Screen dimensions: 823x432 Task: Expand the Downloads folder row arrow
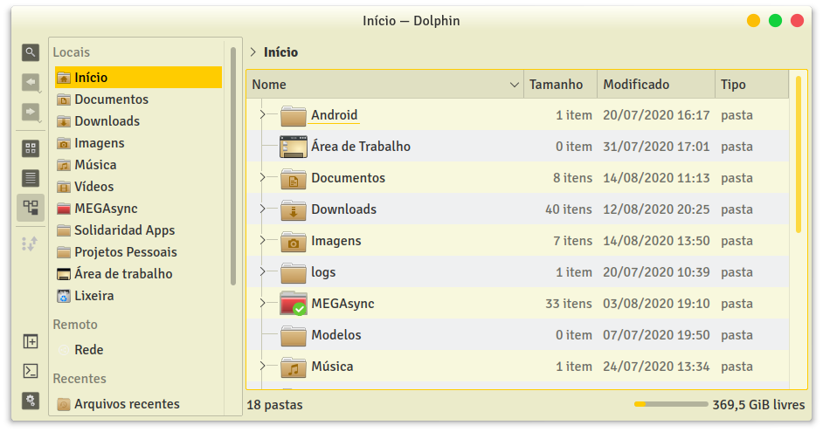pos(262,209)
